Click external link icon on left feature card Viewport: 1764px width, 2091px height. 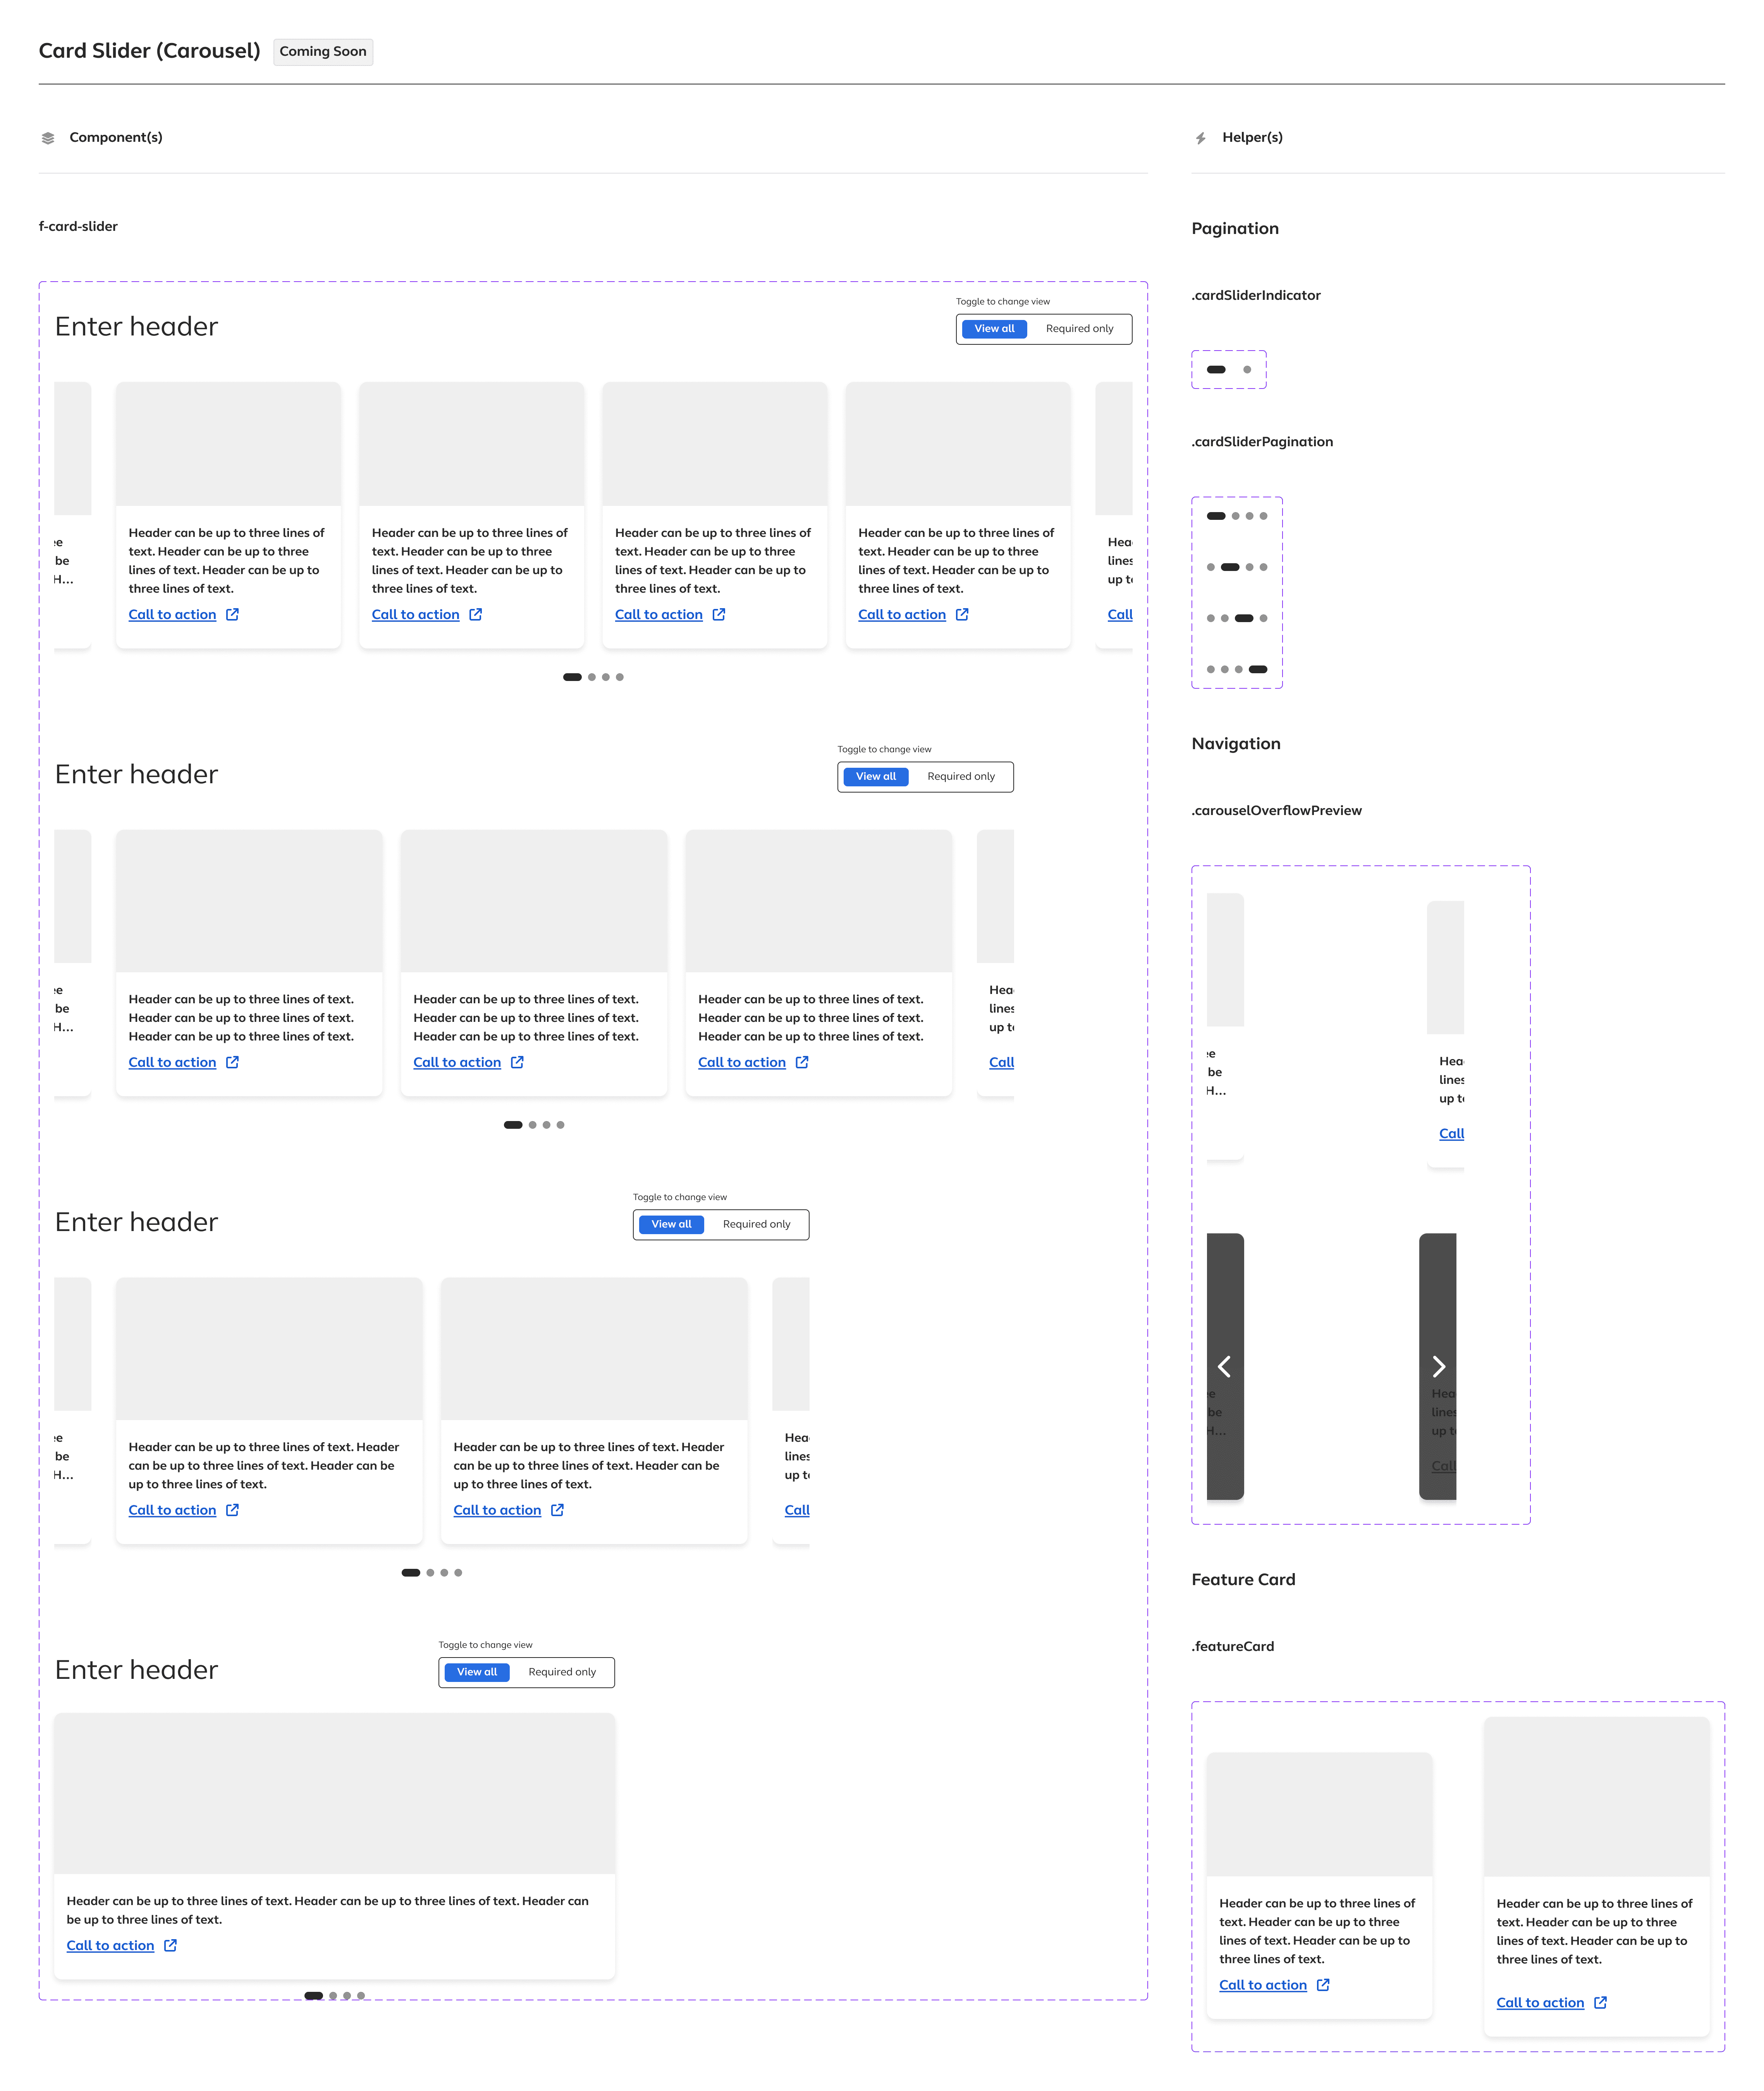(x=1323, y=1985)
